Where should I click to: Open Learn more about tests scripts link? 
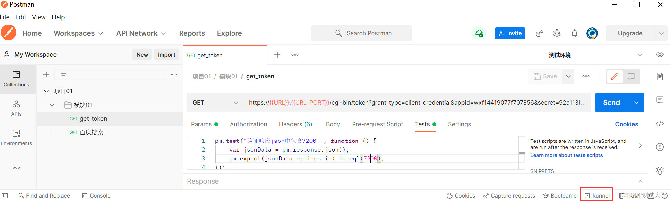(x=566, y=155)
